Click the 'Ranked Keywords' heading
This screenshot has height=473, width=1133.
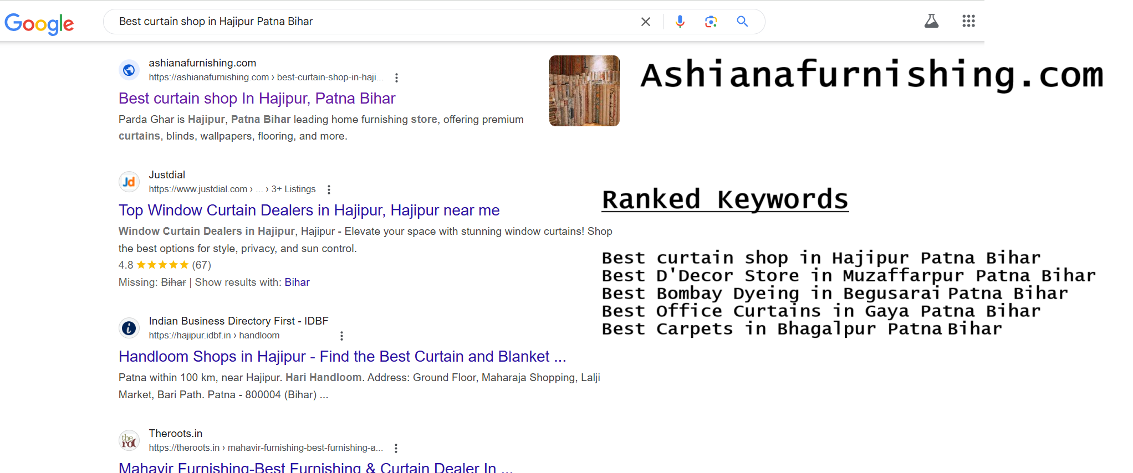[x=725, y=199]
